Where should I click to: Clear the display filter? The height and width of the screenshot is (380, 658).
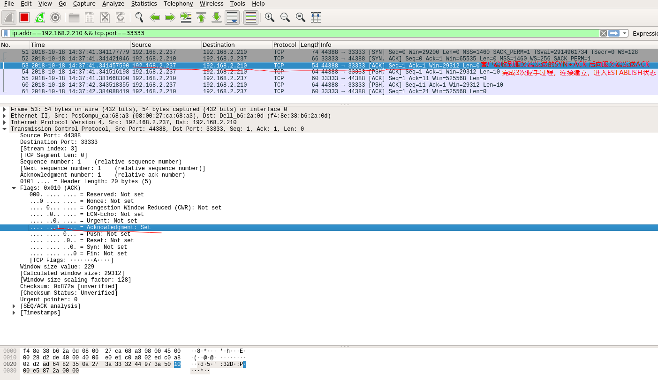[604, 33]
